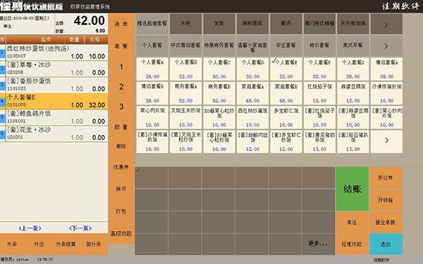
Task: Select the 饭类 category tab
Action: pos(219,24)
